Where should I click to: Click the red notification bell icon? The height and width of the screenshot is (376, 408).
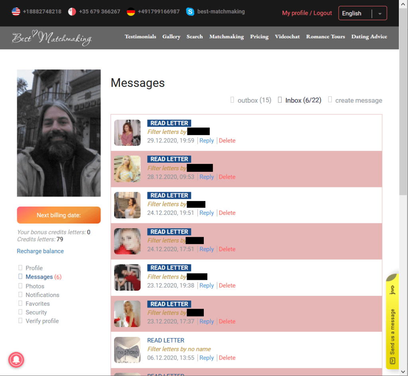[16, 360]
